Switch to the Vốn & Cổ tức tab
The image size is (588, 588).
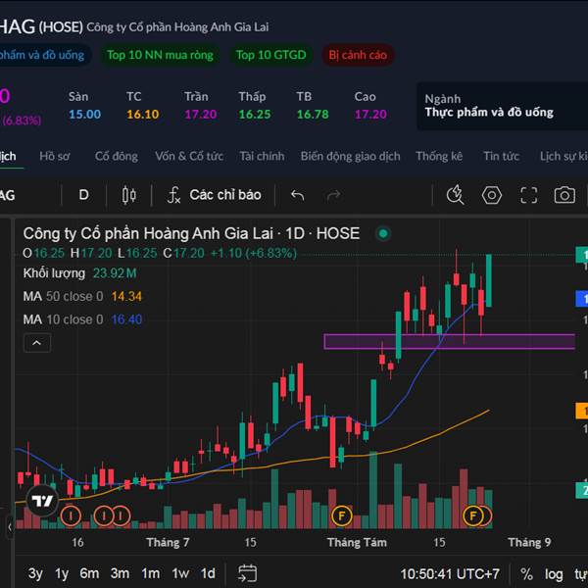[x=189, y=156]
